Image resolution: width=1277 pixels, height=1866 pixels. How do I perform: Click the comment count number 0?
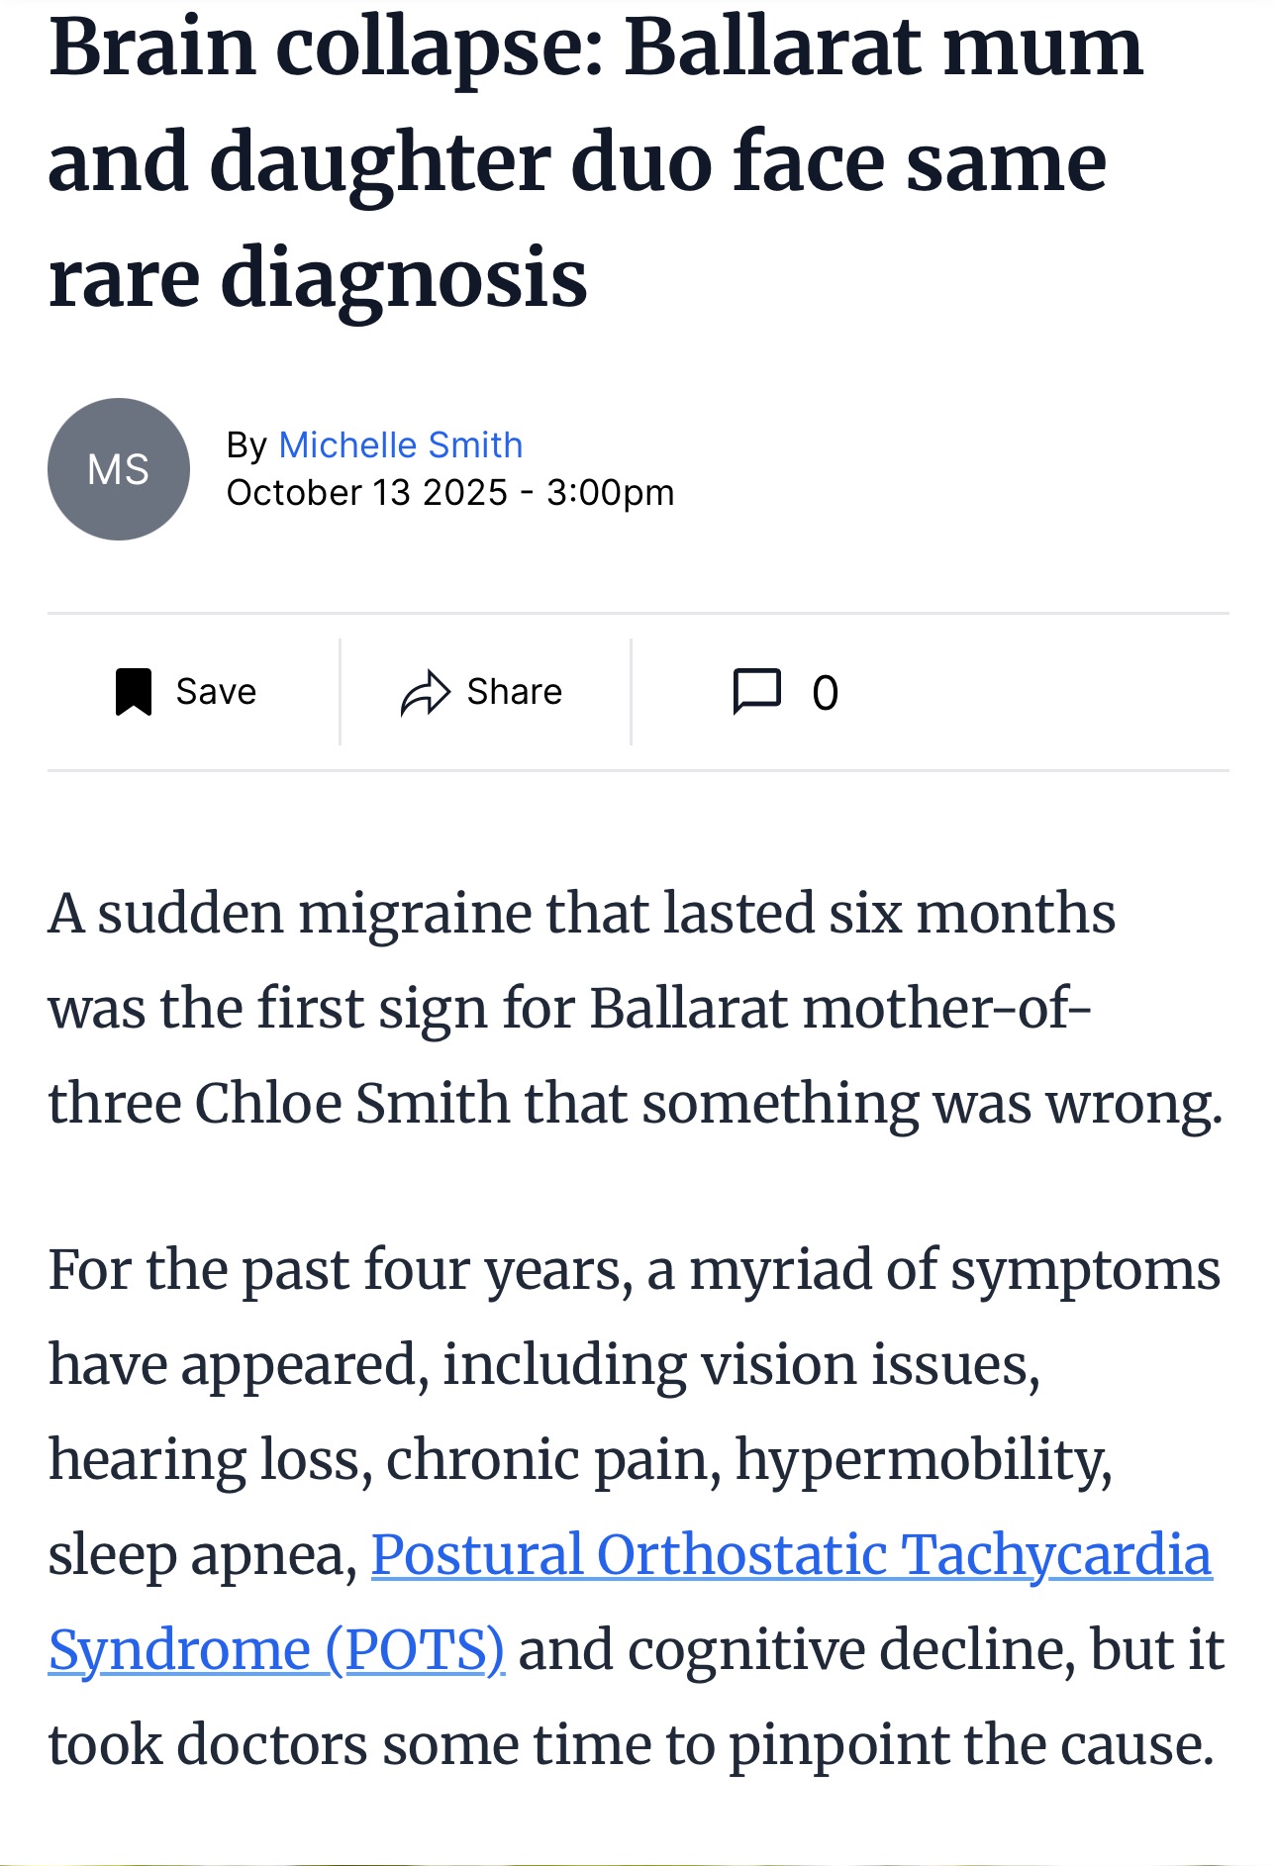(x=825, y=693)
